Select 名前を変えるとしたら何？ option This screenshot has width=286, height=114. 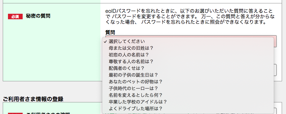188,95
